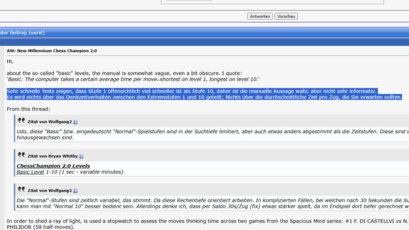Click the quotation mark icon beside Bryan Whitby
Viewport: 409px width, 230px height.
(21, 155)
